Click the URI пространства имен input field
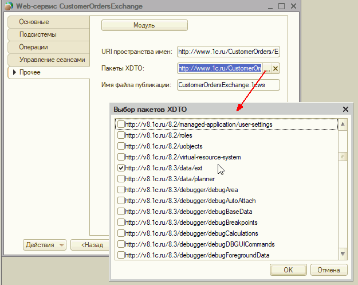The image size is (358, 285). tap(229, 52)
